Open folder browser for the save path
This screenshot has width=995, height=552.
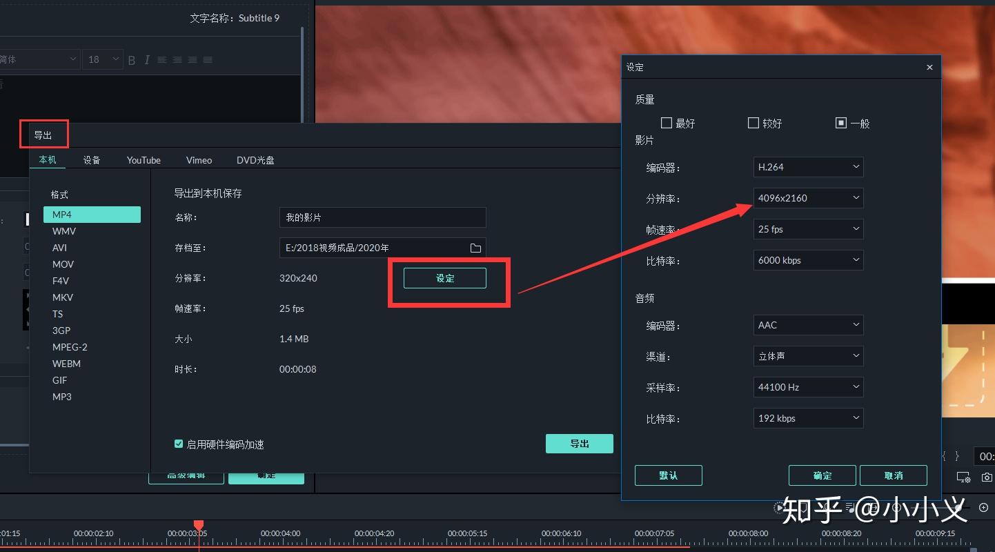[475, 248]
